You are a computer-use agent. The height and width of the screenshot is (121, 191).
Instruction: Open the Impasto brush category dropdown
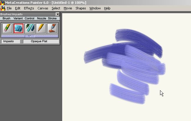point(11,41)
